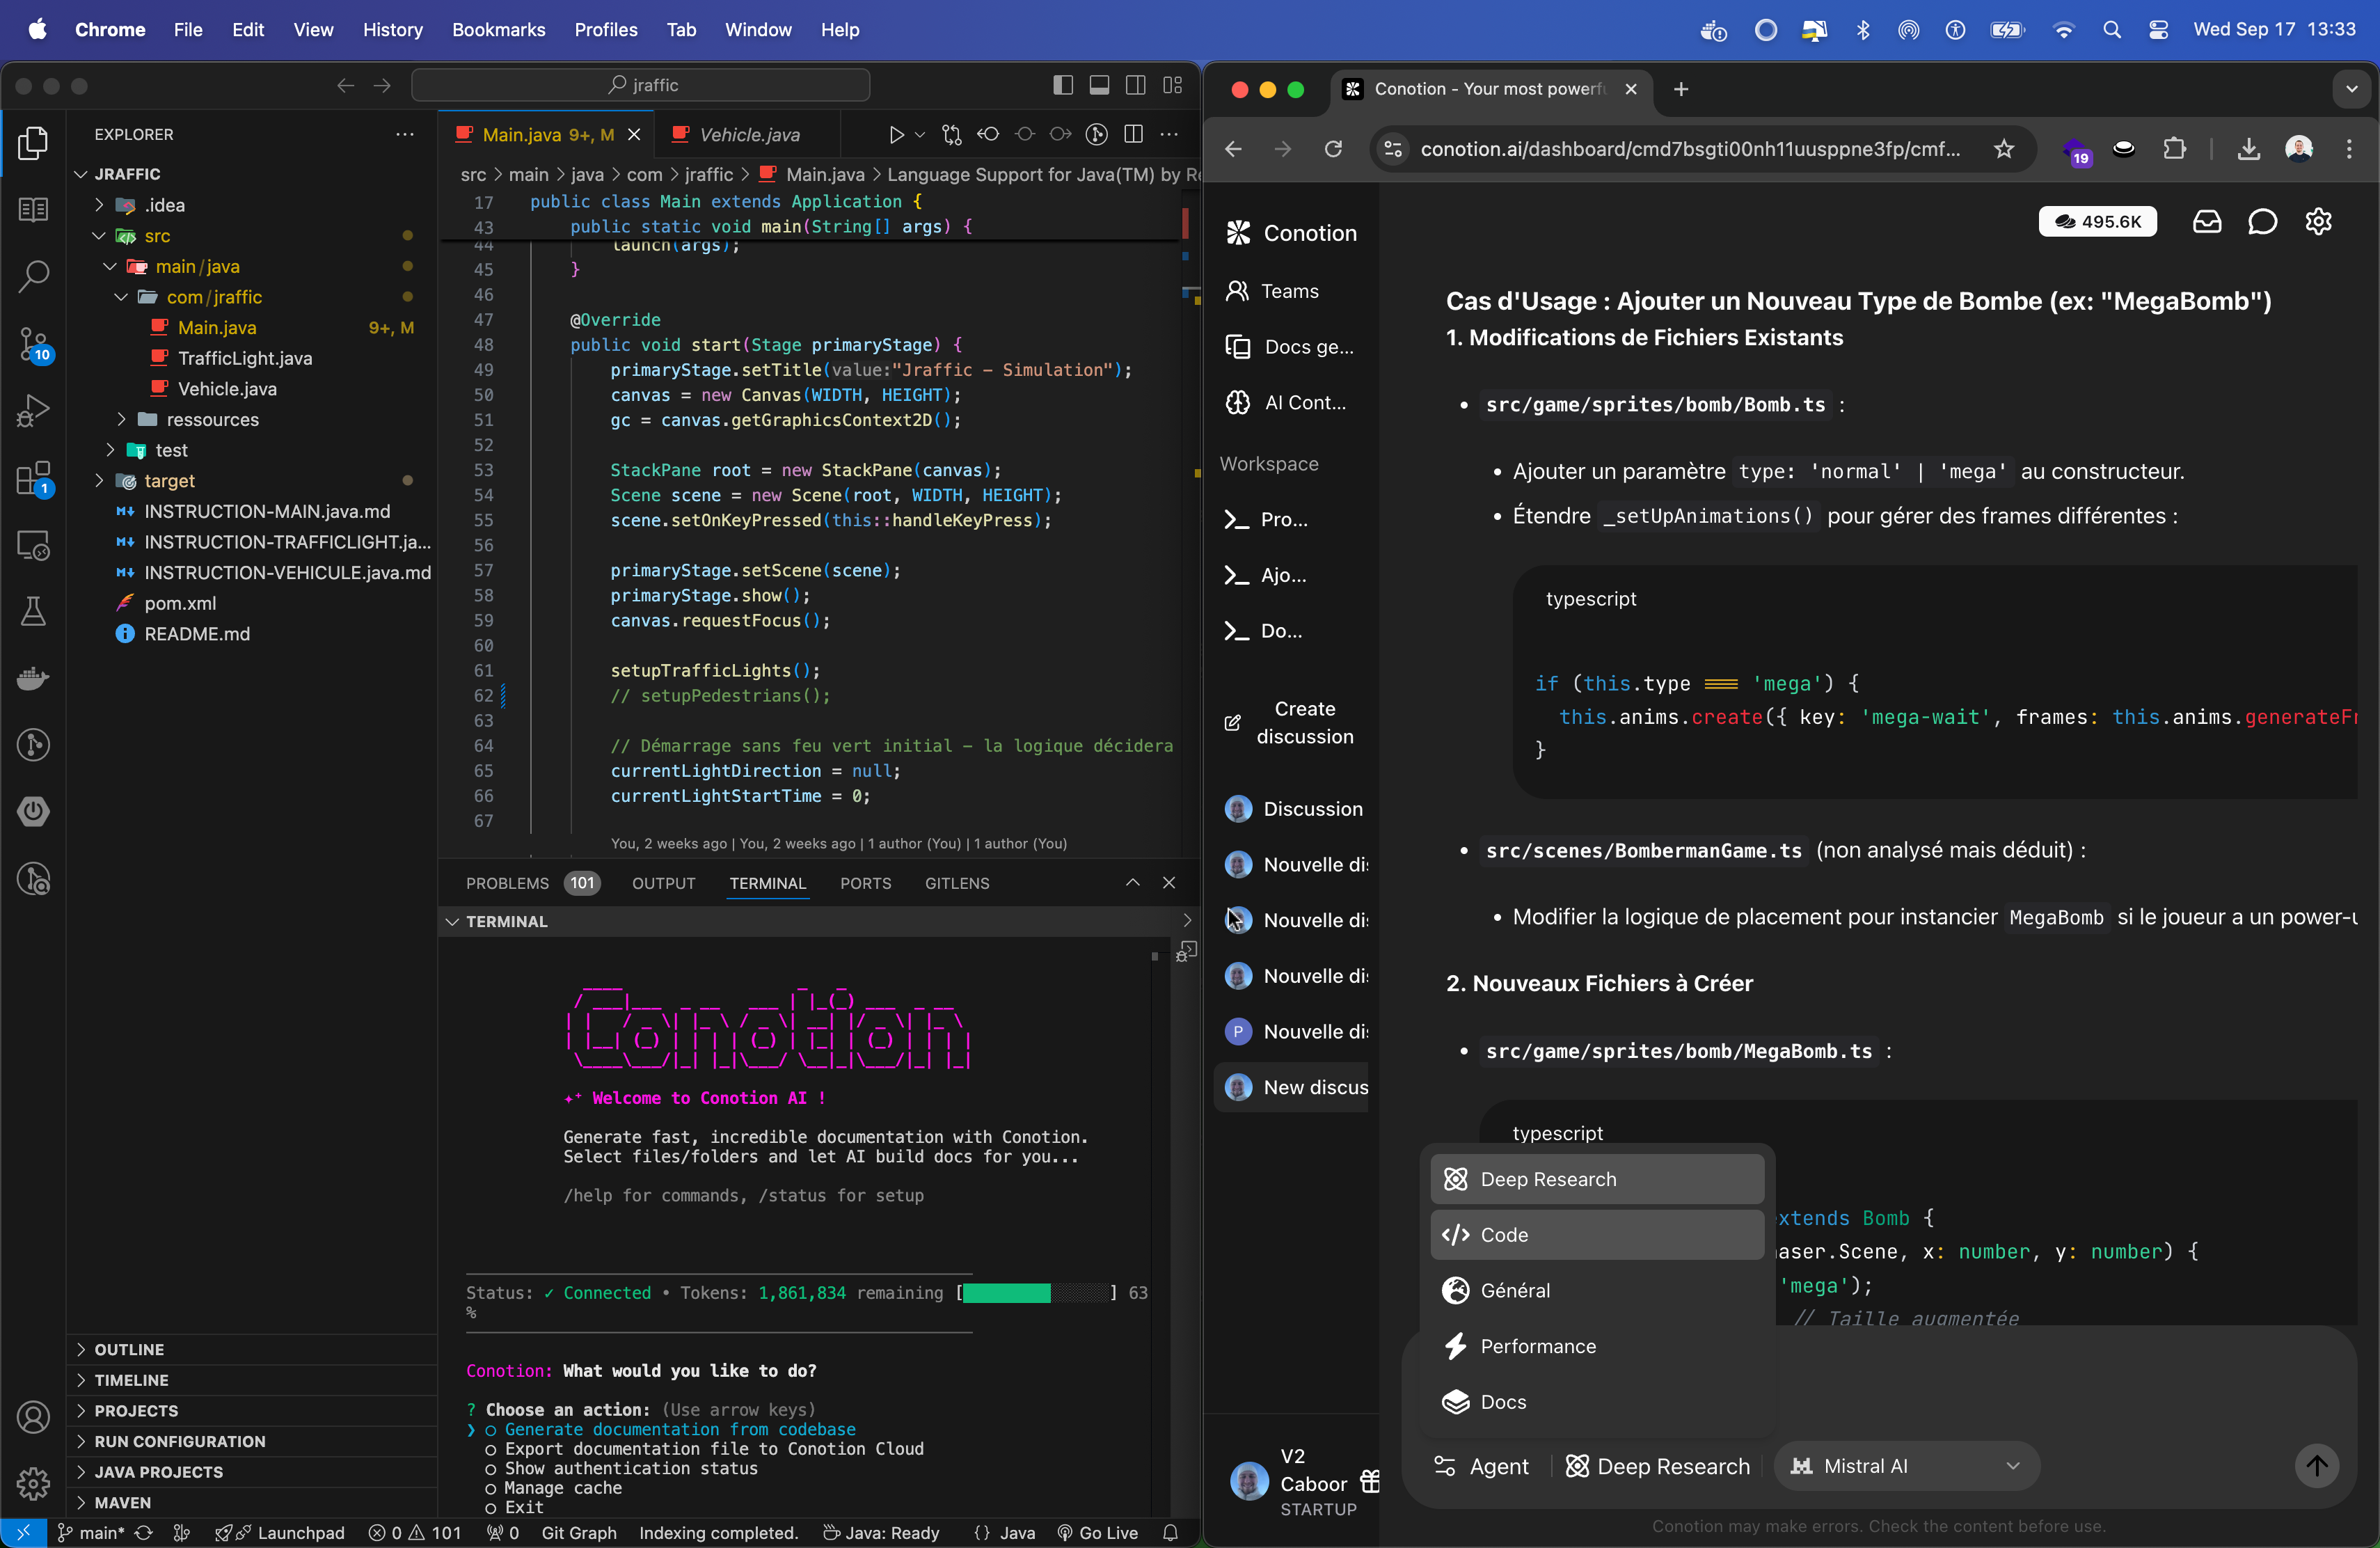Click Go Live in status bar
Screen dimensions: 2380x1548
click(1097, 1533)
